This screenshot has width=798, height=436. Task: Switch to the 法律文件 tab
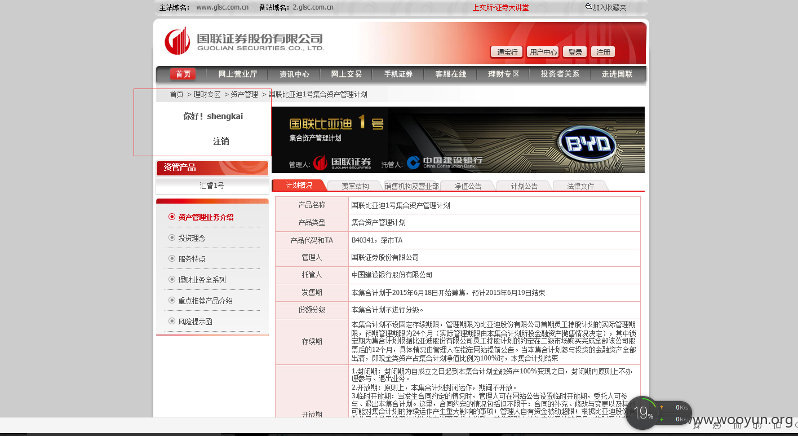coord(580,186)
